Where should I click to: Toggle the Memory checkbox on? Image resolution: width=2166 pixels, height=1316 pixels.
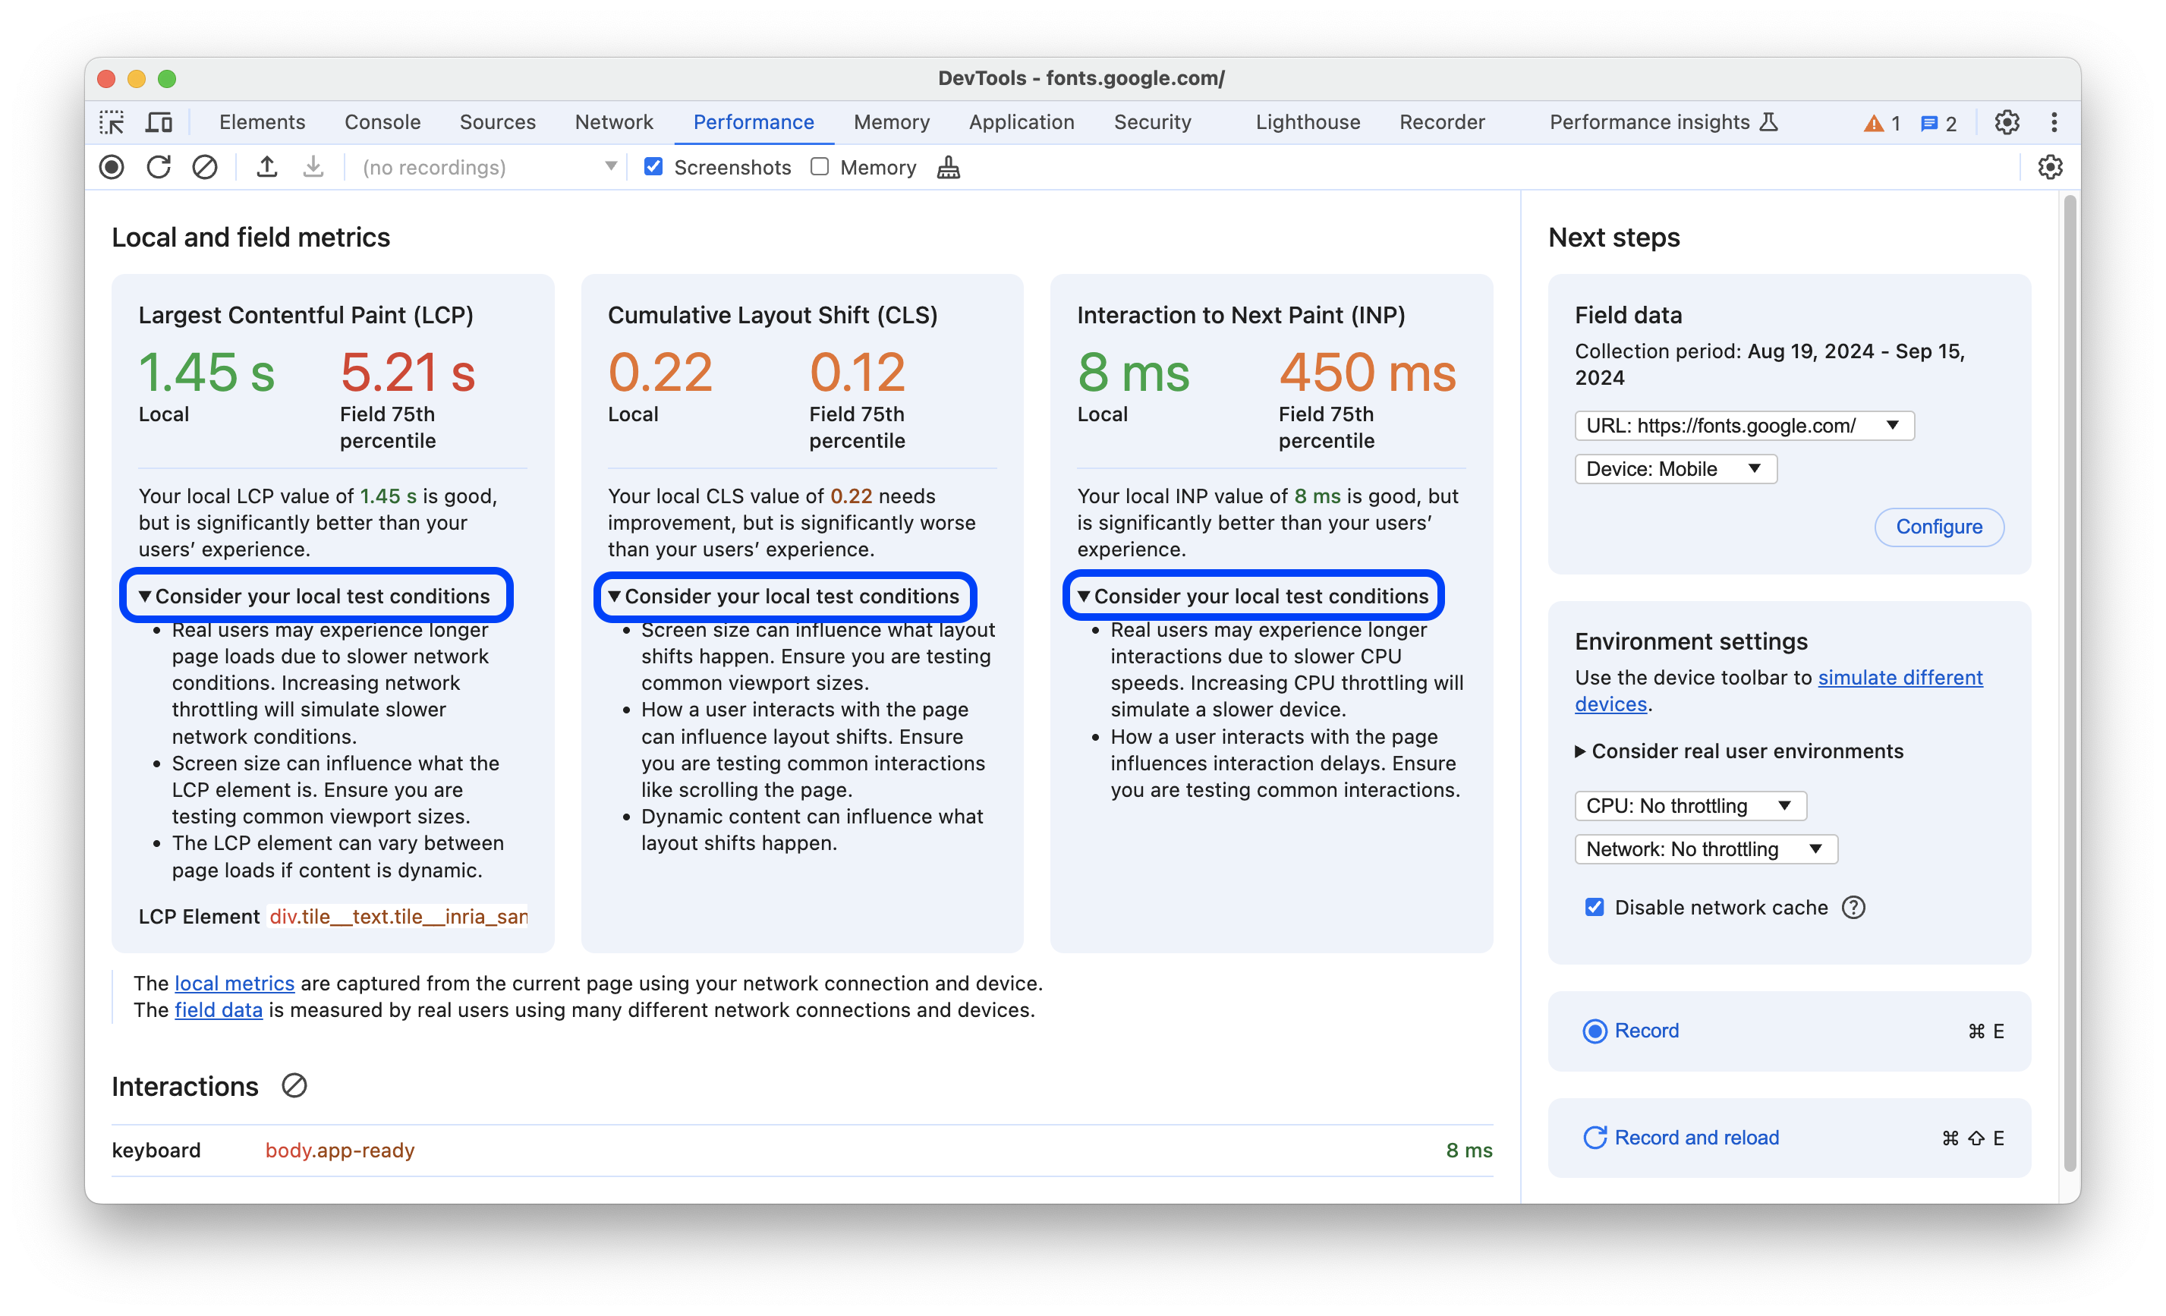tap(817, 167)
